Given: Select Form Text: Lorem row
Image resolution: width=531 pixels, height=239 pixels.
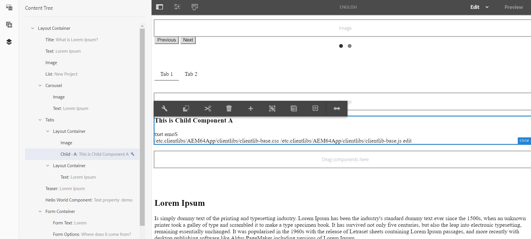Looking at the screenshot, I should point(82,223).
